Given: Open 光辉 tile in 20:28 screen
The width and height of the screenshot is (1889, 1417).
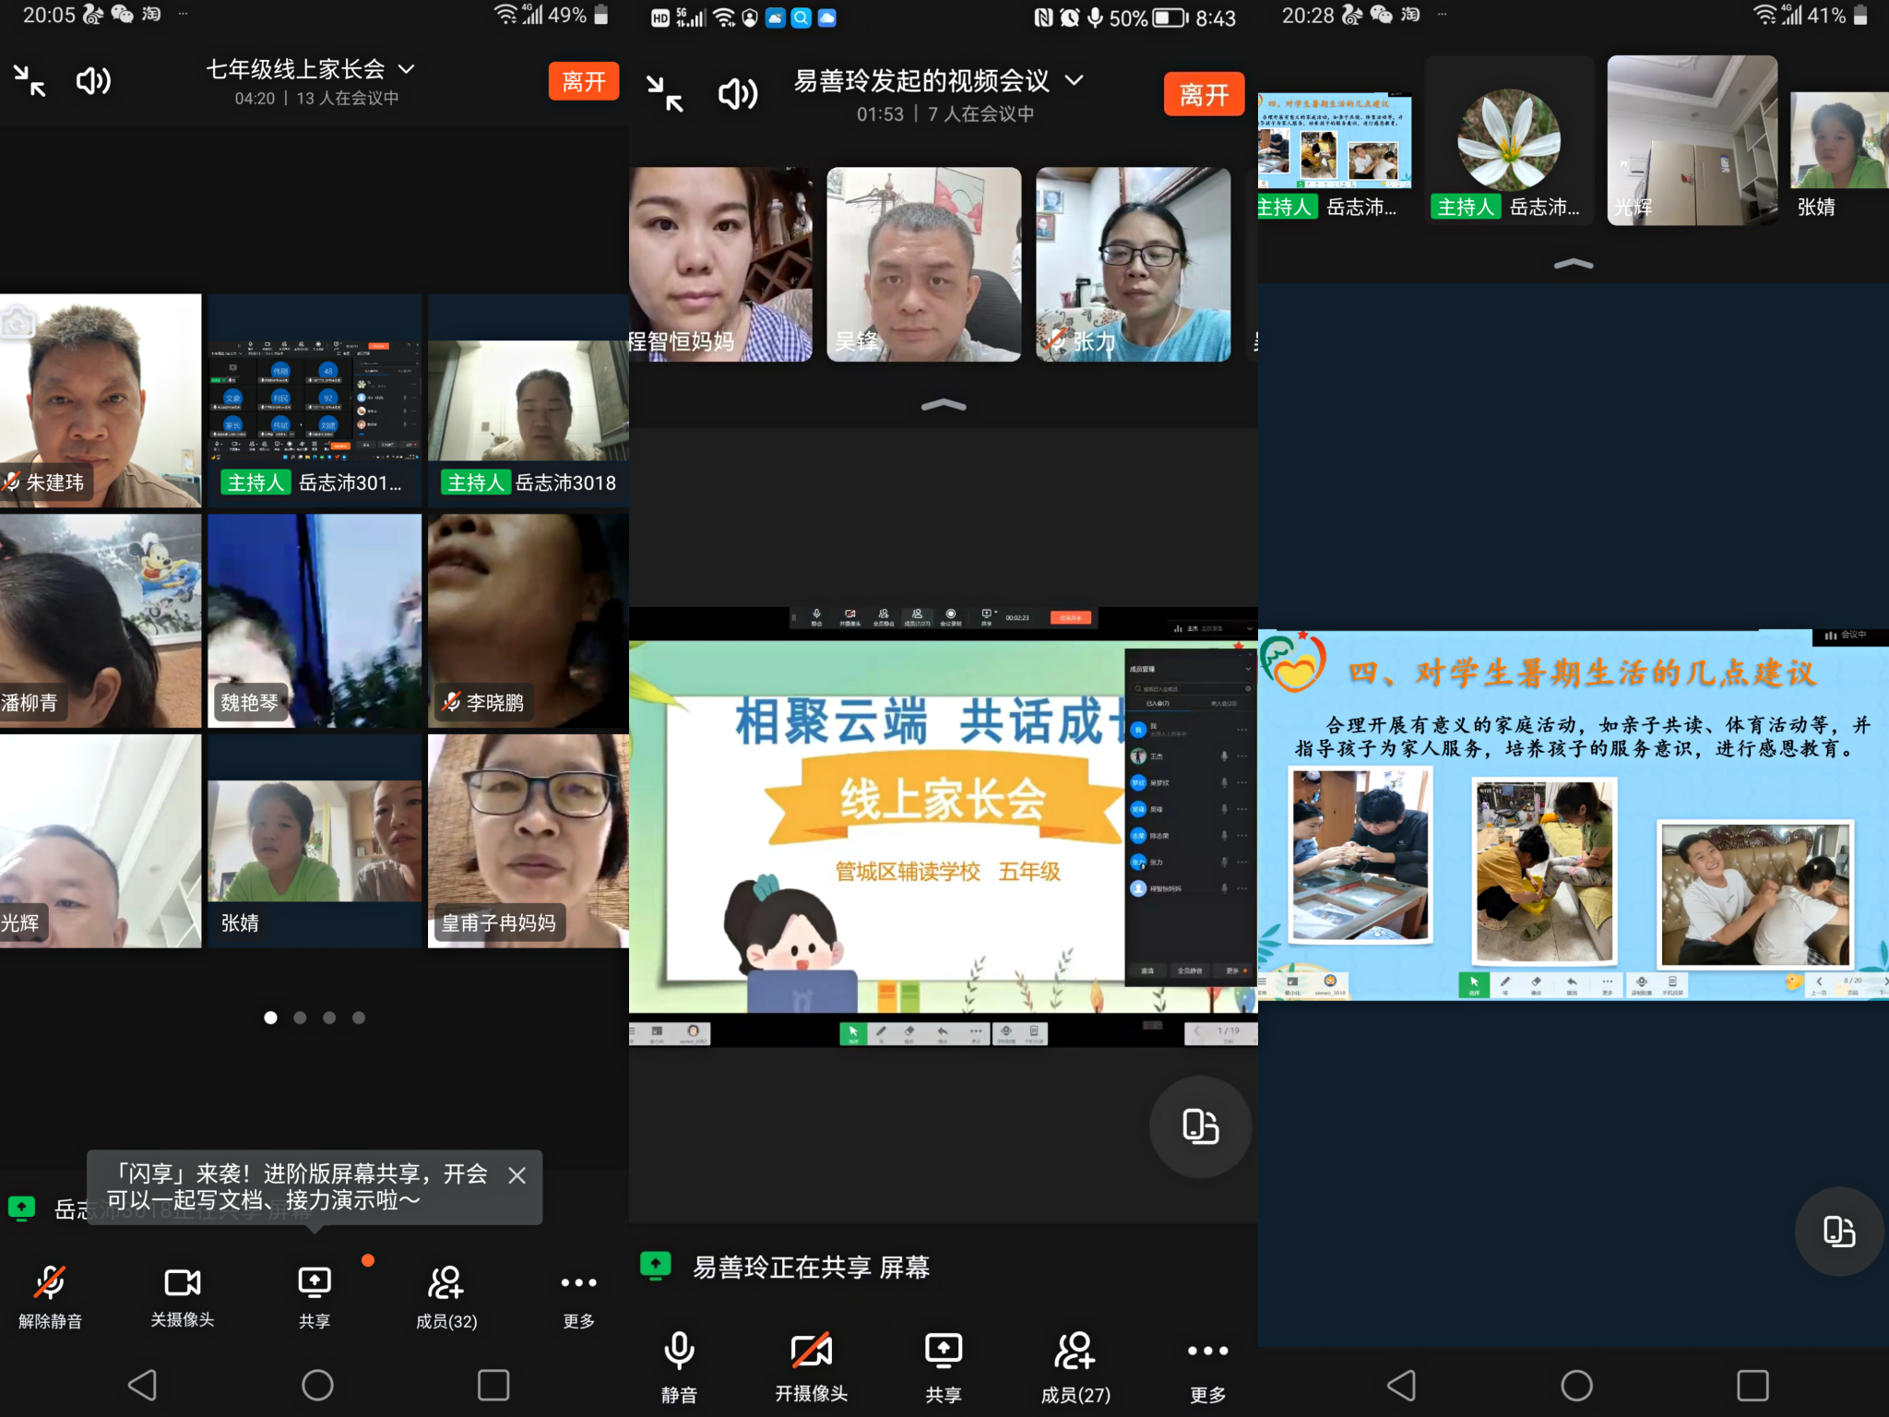Looking at the screenshot, I should click(1693, 140).
